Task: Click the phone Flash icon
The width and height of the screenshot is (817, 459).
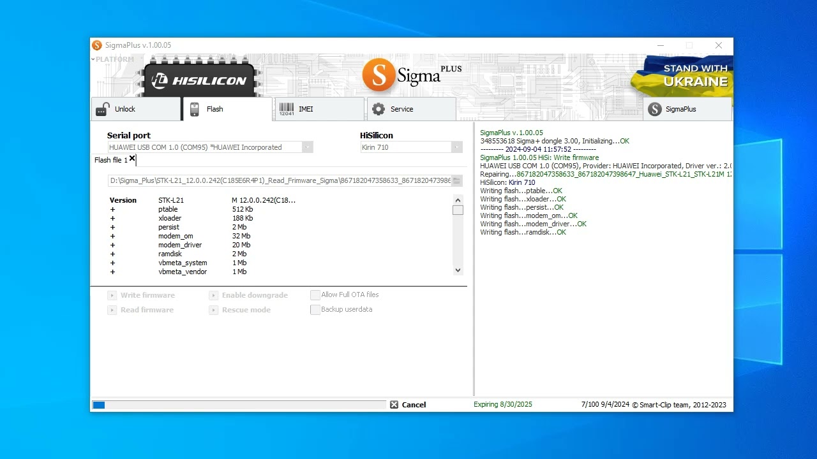Action: point(195,109)
